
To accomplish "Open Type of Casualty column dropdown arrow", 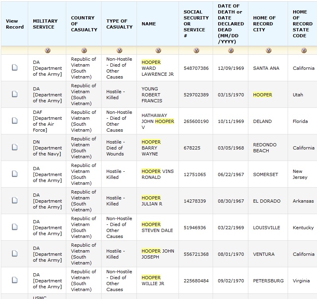I will click(x=119, y=51).
